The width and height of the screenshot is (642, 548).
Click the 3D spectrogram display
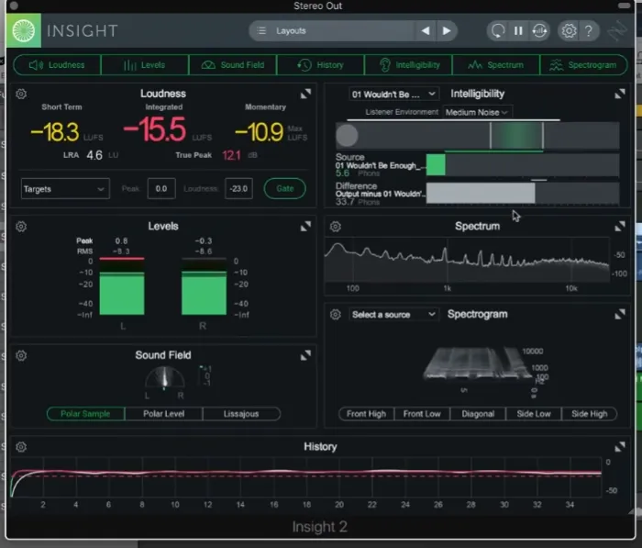tap(478, 363)
